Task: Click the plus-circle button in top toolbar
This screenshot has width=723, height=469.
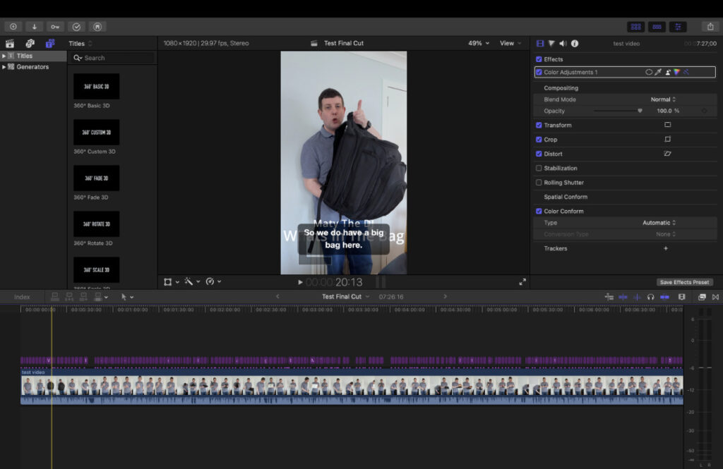Action: [x=13, y=27]
